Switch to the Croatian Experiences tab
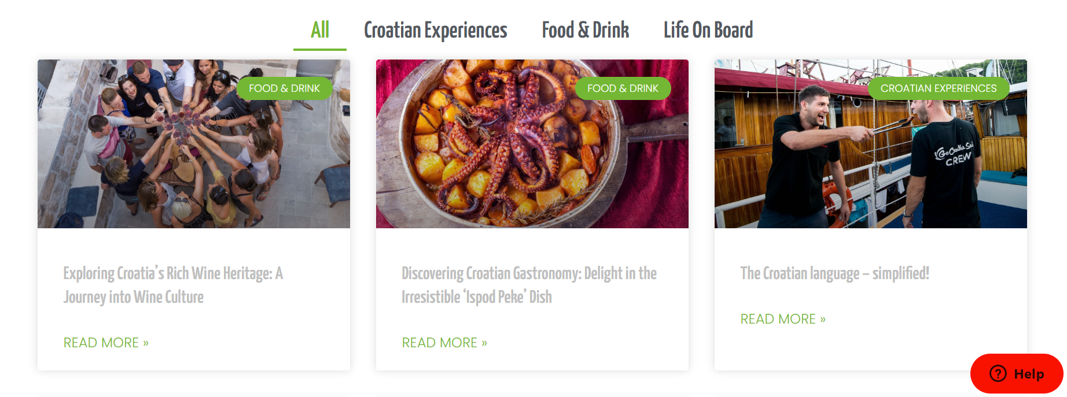This screenshot has height=397, width=1067. [x=435, y=30]
